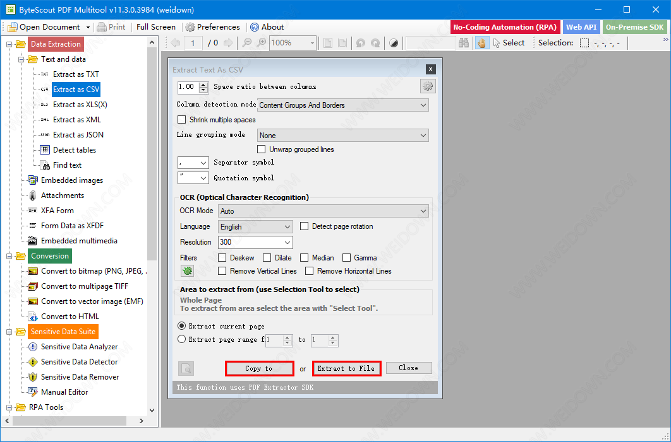671x442 pixels.
Task: Launch Sensitive Data Analyzer
Action: [79, 347]
